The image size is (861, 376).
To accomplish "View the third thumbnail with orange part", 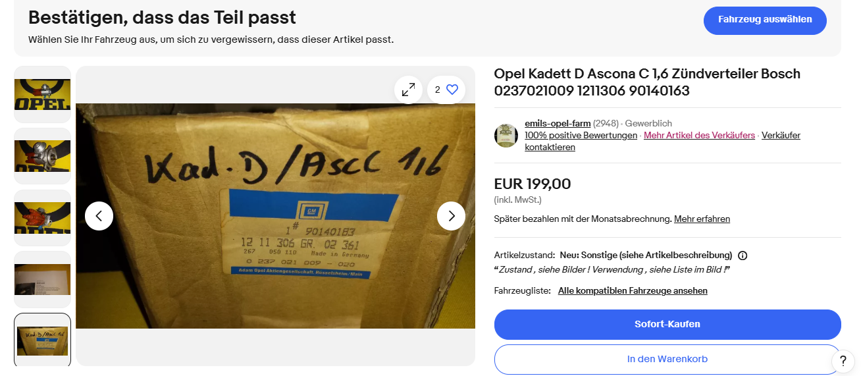I will click(42, 218).
